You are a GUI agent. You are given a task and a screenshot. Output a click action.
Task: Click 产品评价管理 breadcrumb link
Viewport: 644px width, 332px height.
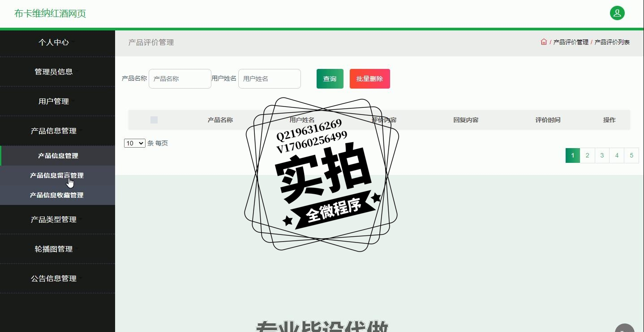point(571,42)
